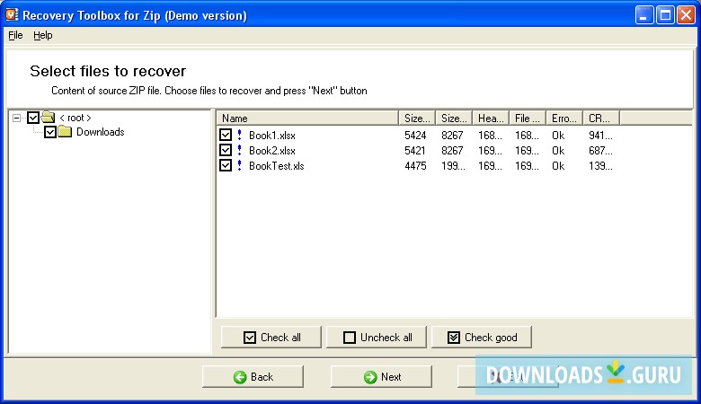Click the green arrow icon on Back button

click(x=240, y=377)
